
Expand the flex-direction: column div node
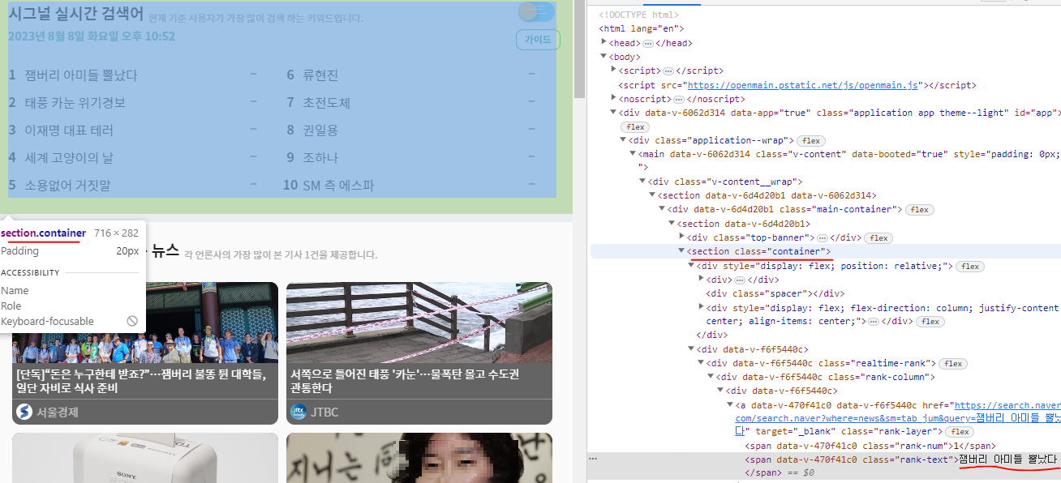tap(701, 307)
